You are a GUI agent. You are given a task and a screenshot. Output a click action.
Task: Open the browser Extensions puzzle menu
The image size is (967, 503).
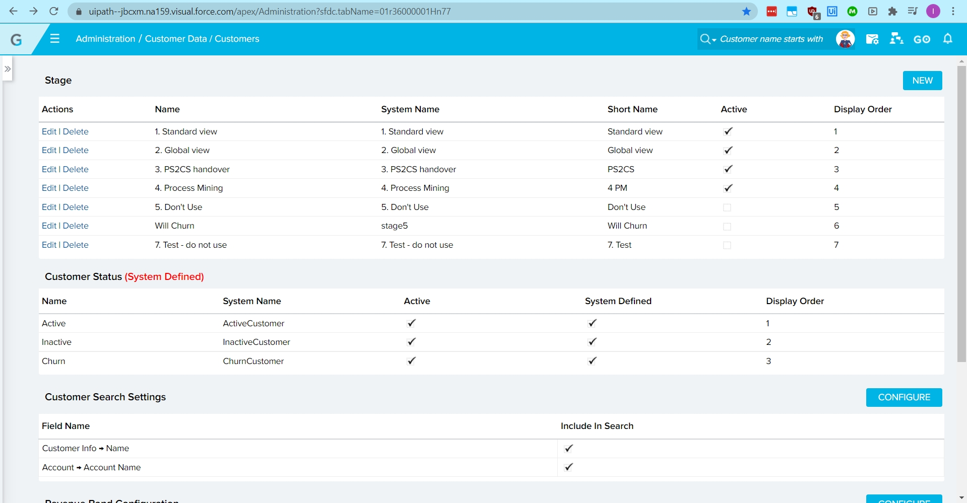point(892,11)
